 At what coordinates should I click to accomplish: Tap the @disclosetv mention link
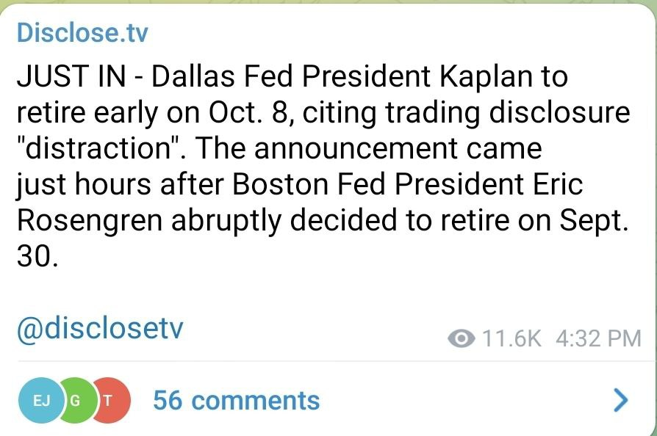pyautogui.click(x=99, y=330)
